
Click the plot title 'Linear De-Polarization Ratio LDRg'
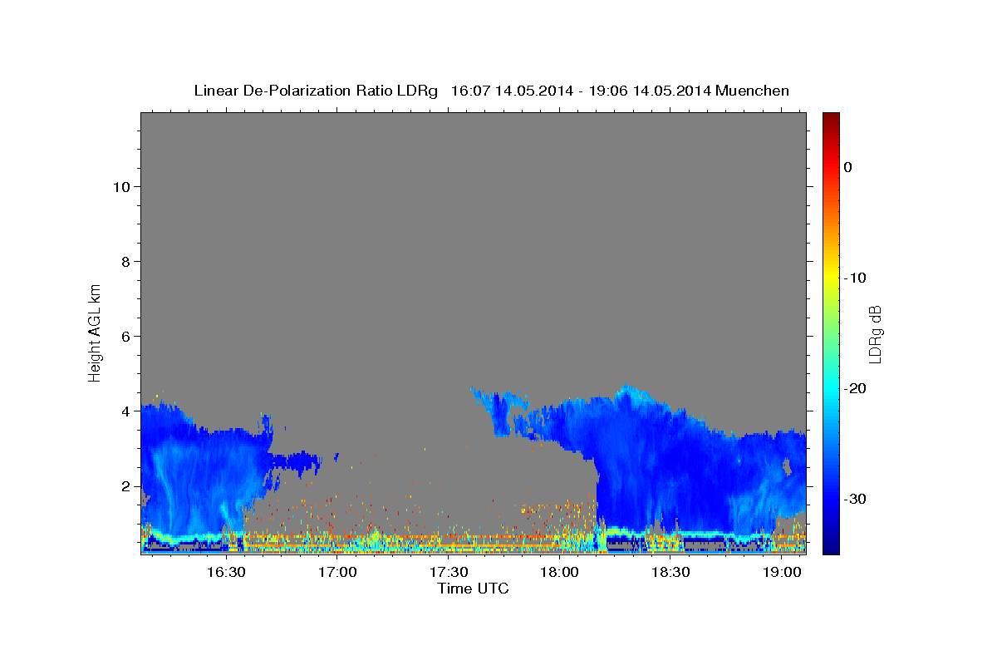click(x=316, y=91)
